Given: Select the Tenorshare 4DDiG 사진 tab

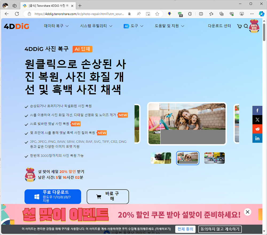Looking at the screenshot, I should coord(48,6).
